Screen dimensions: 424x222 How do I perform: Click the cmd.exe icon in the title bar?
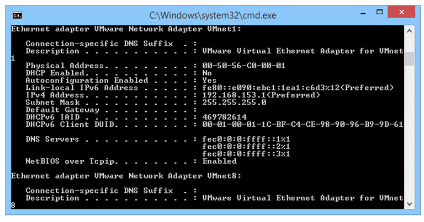(x=17, y=15)
